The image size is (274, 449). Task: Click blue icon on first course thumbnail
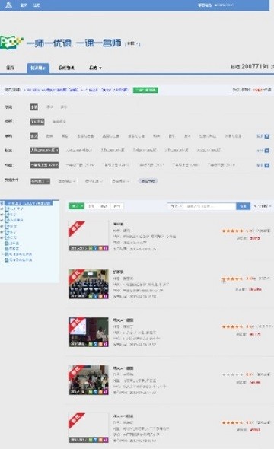pyautogui.click(x=96, y=248)
